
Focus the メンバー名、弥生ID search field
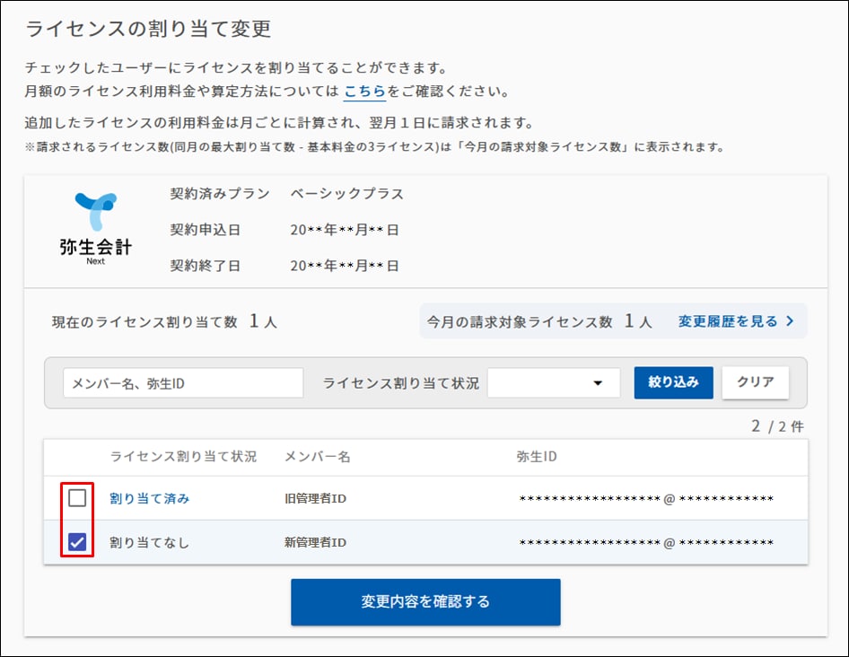(183, 383)
